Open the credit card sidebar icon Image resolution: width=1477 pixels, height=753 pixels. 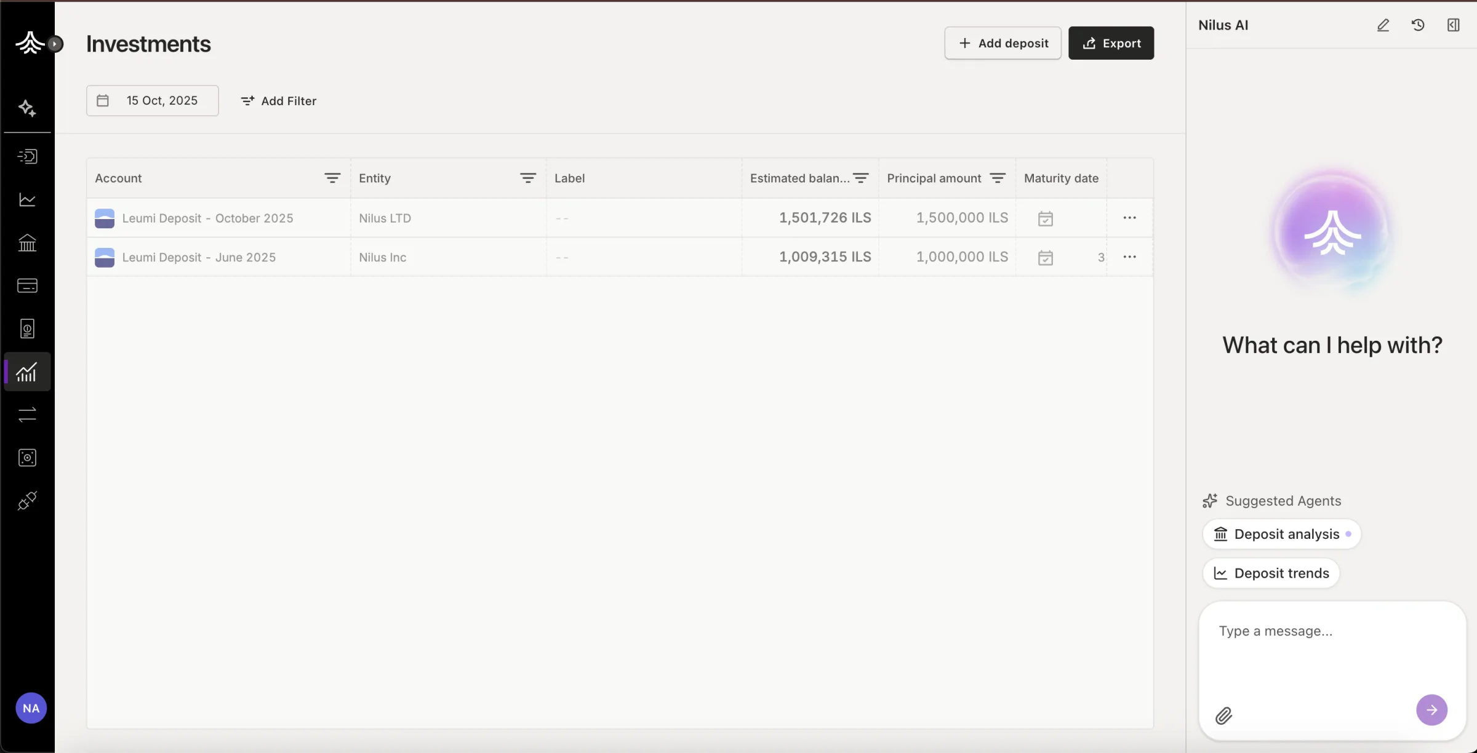(x=27, y=285)
